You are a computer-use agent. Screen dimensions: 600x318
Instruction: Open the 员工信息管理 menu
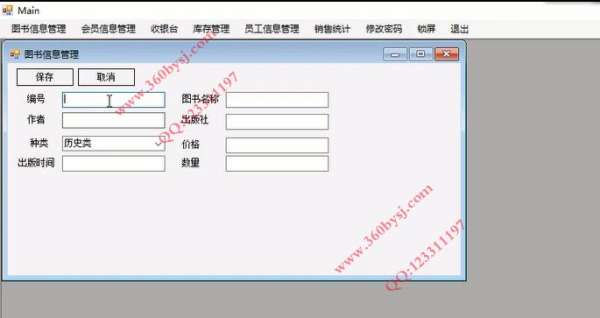click(272, 29)
